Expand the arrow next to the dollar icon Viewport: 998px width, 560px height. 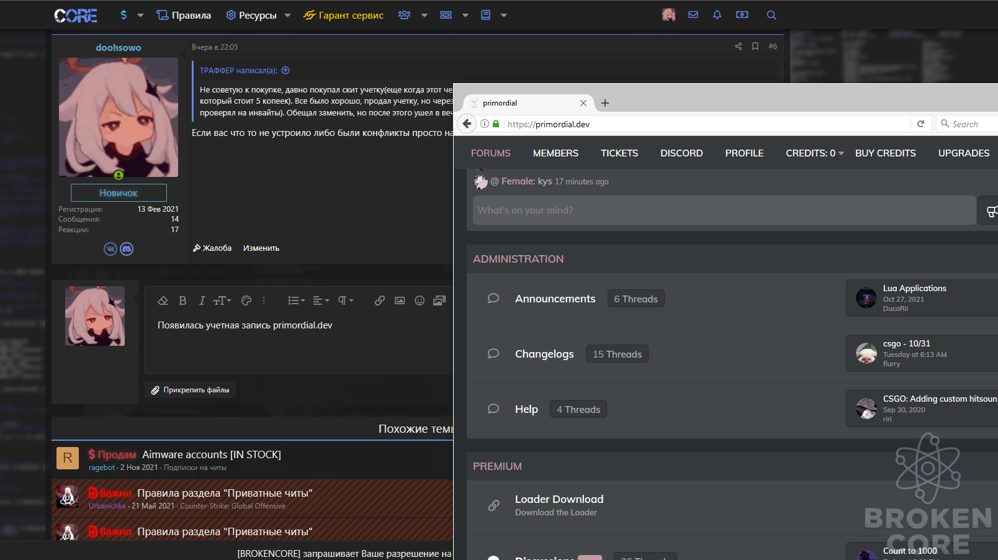click(x=140, y=16)
